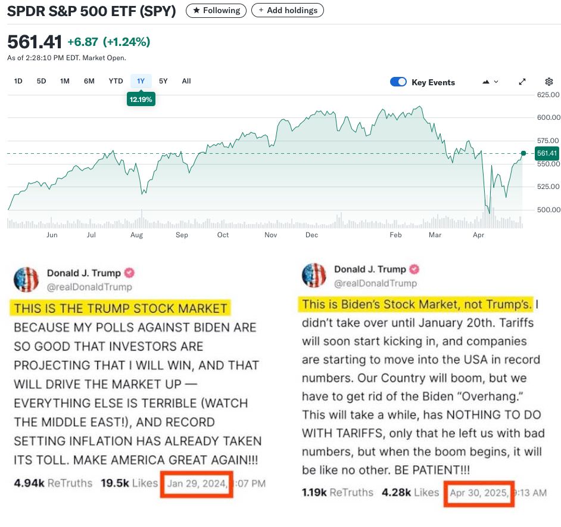Image resolution: width=561 pixels, height=527 pixels.
Task: Click right post's Trump profile avatar
Action: click(x=314, y=275)
